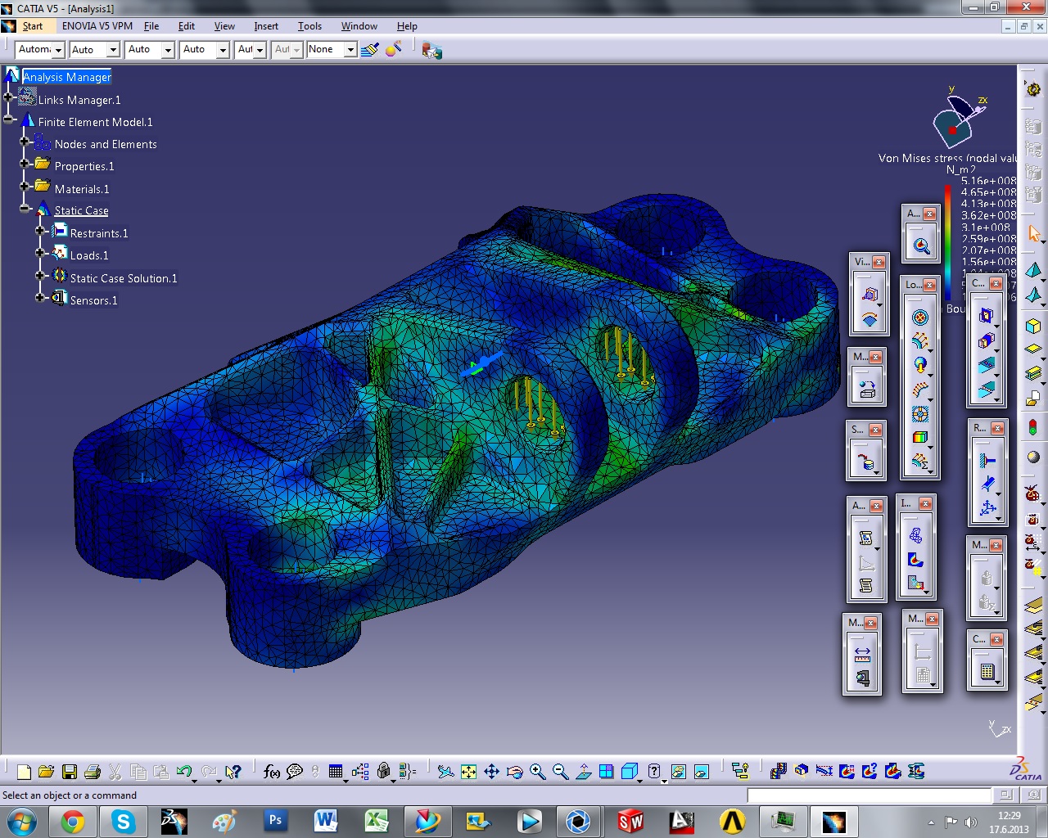Click the Print icon in bottom toolbar
Screen dimensions: 1048x838
click(x=93, y=772)
